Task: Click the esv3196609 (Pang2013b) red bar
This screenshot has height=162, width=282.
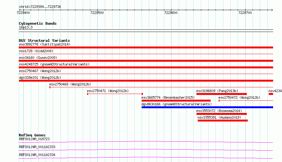Action: tap(221, 94)
